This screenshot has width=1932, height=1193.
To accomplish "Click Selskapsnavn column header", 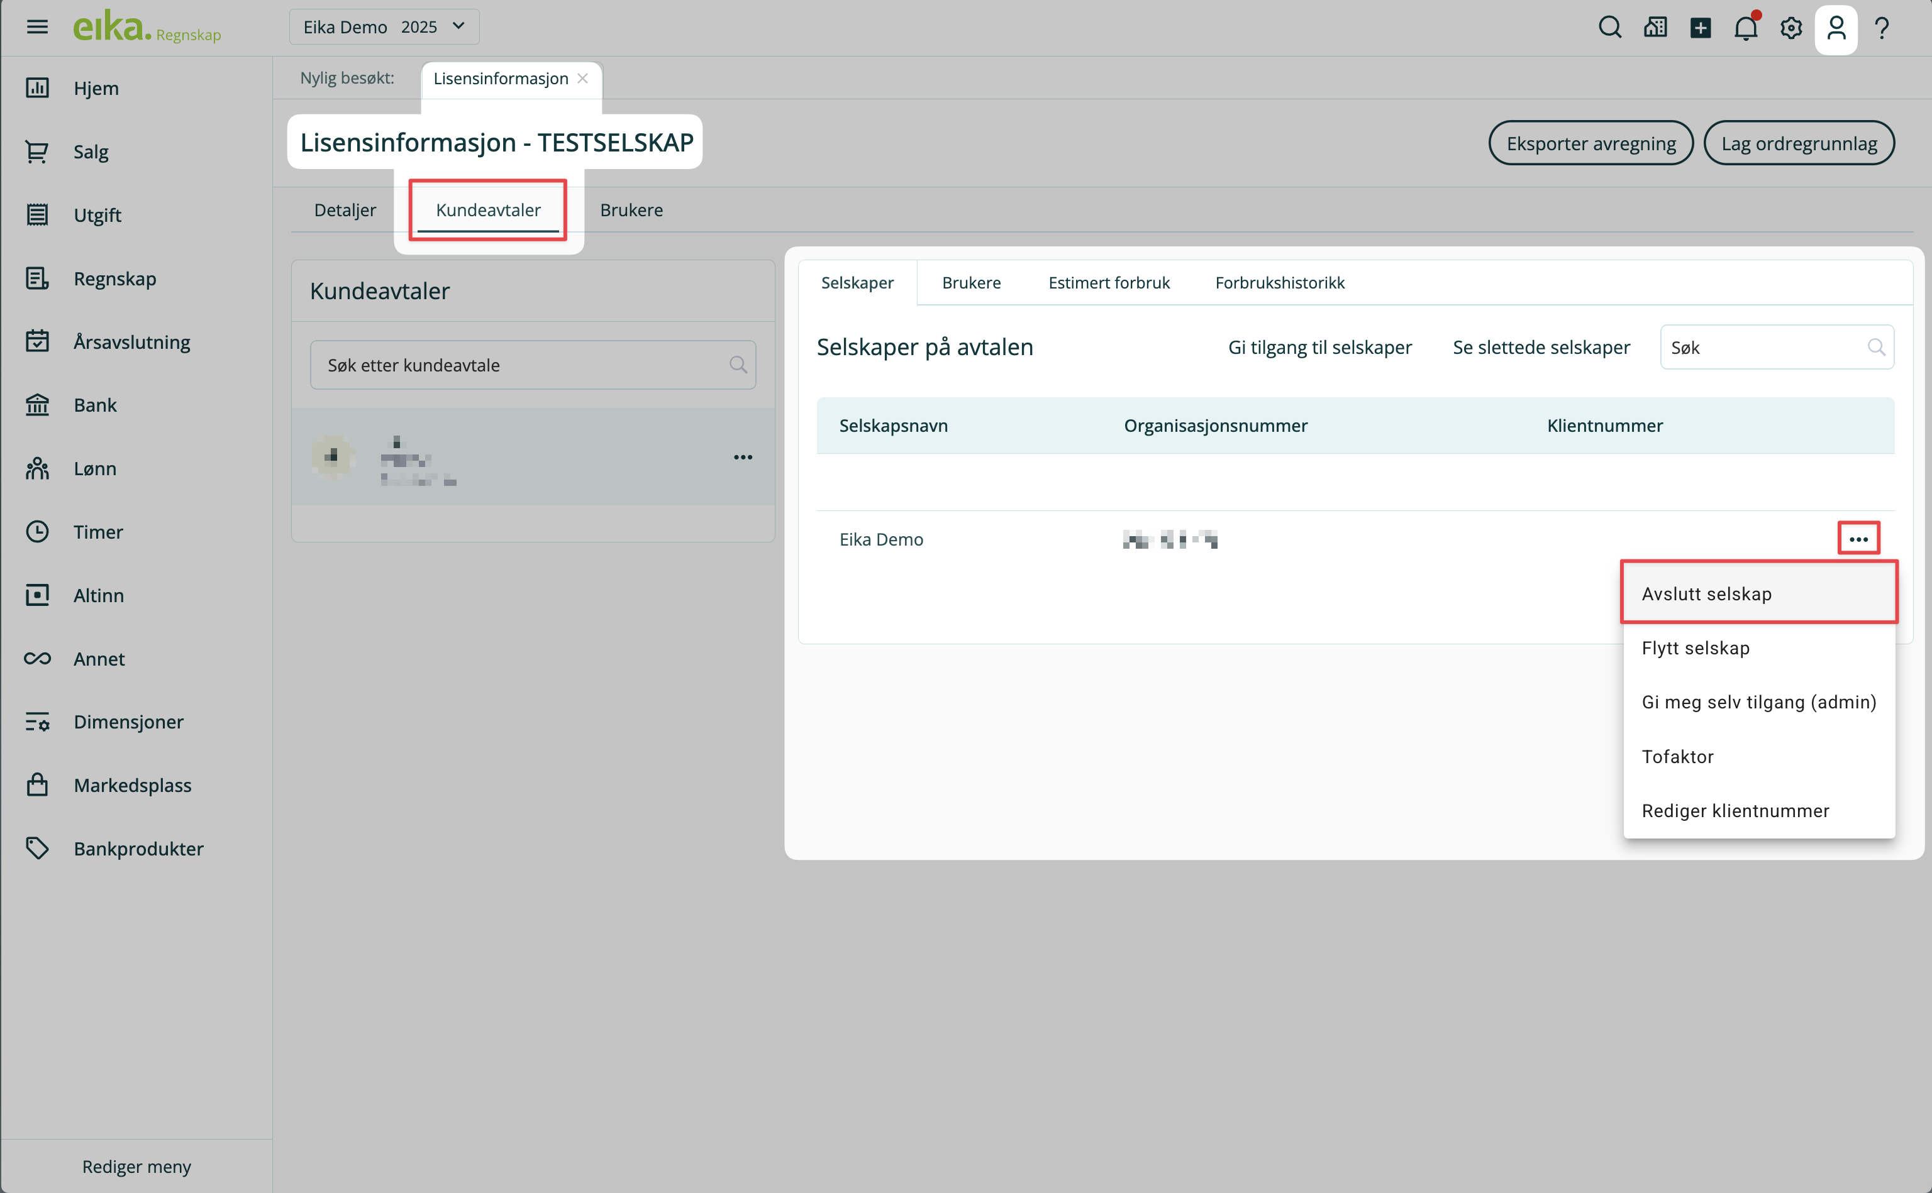I will 894,426.
